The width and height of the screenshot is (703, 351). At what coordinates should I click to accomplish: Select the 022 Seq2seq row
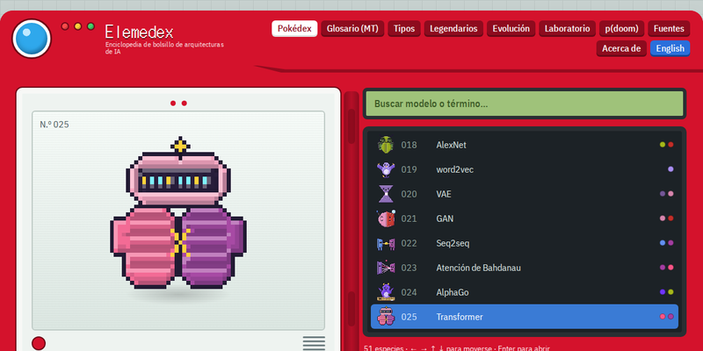point(524,243)
